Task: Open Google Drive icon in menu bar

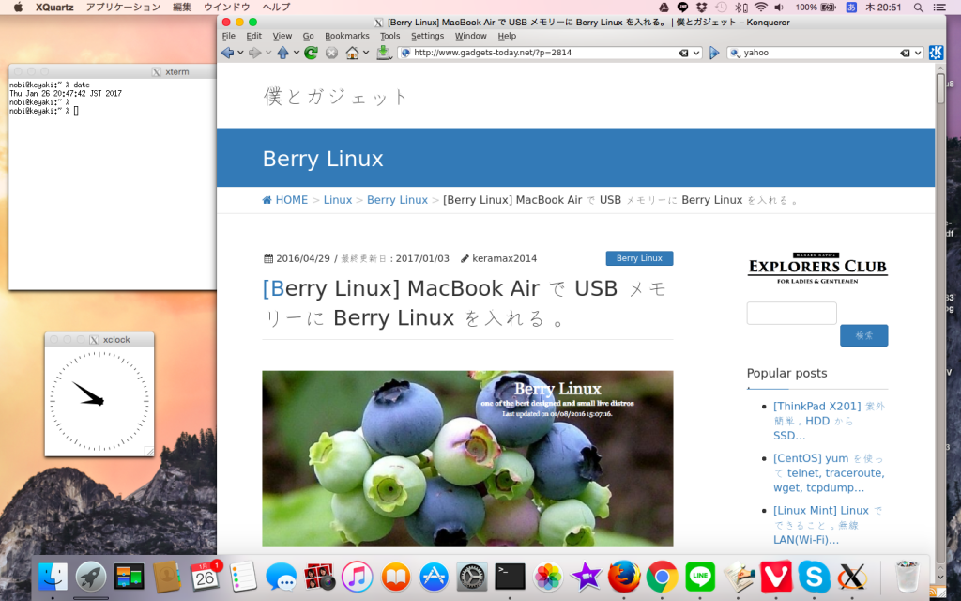Action: [x=664, y=8]
